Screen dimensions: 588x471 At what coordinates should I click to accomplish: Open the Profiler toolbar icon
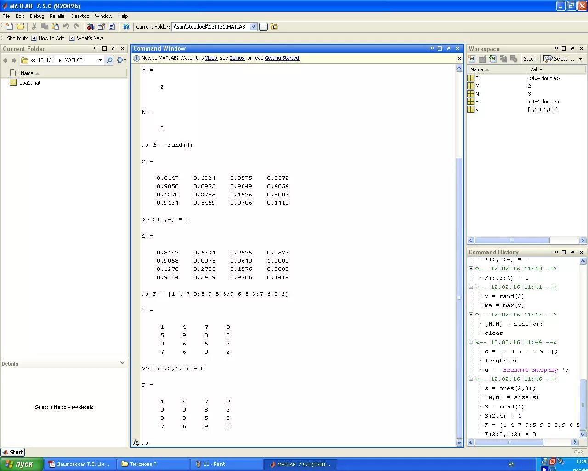[112, 27]
